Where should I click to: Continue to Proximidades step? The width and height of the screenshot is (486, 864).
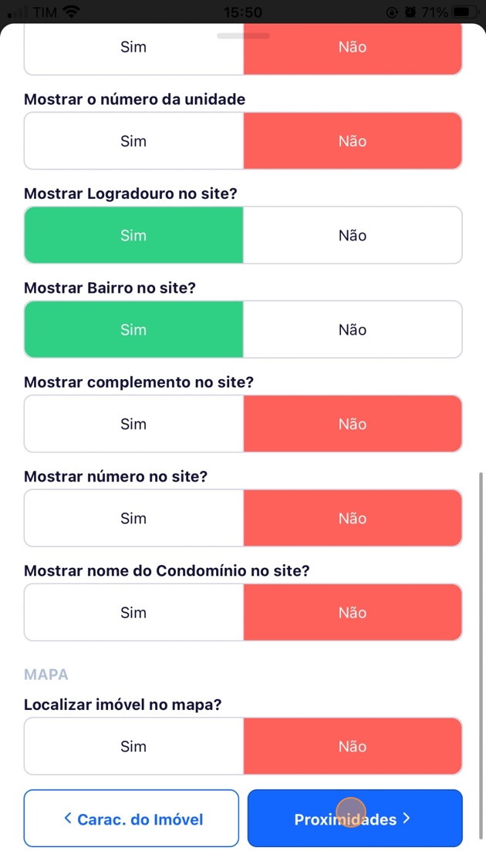click(355, 819)
